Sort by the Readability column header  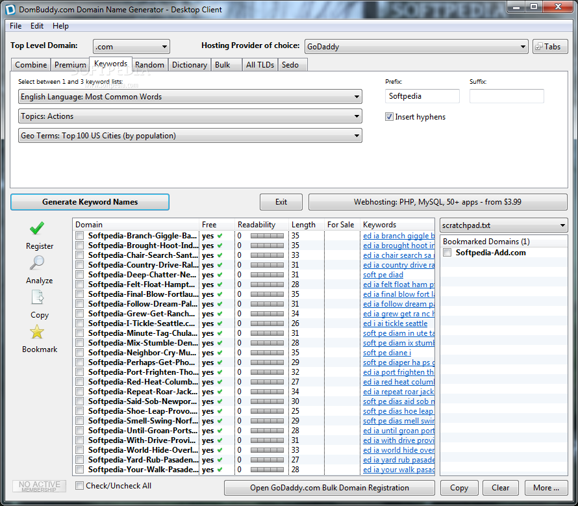coord(261,225)
